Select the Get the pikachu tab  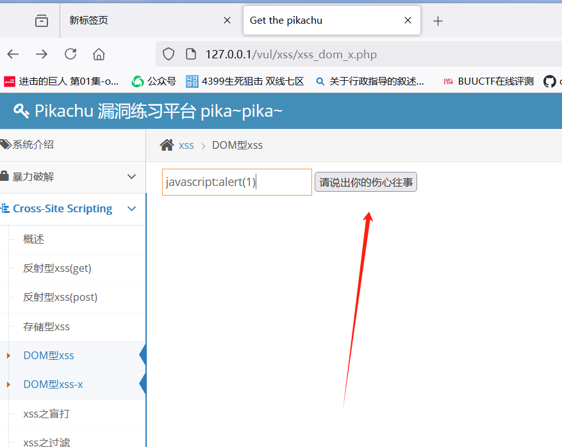[331, 21]
